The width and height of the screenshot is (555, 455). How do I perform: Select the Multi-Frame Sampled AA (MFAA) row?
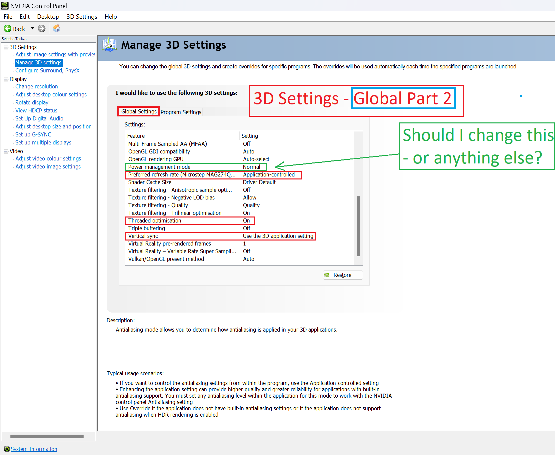pyautogui.click(x=239, y=144)
